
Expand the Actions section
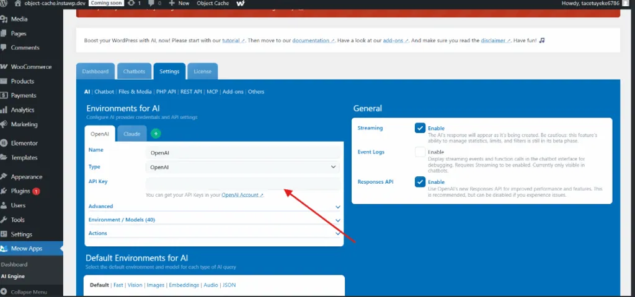pyautogui.click(x=214, y=233)
